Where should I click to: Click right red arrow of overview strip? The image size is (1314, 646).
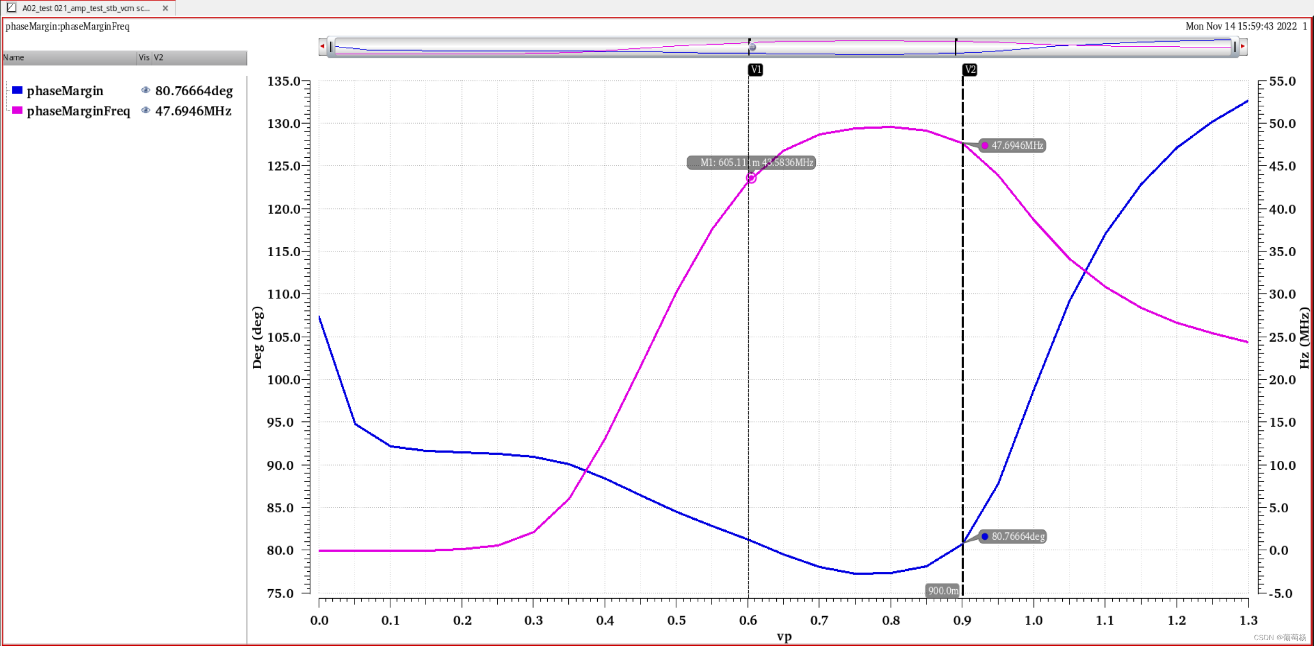1243,46
